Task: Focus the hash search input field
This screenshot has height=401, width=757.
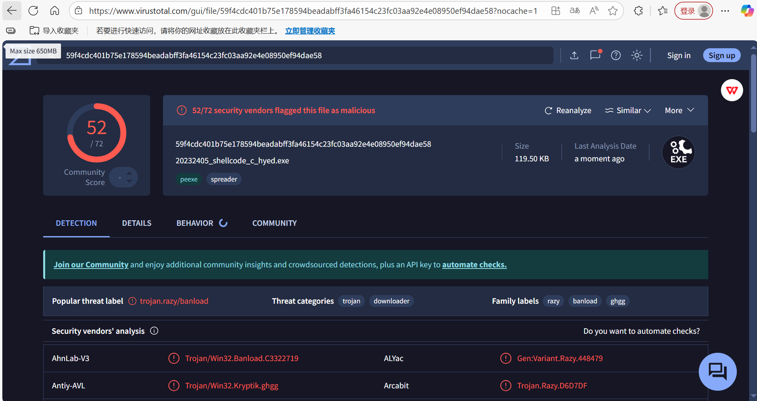Action: (x=295, y=55)
